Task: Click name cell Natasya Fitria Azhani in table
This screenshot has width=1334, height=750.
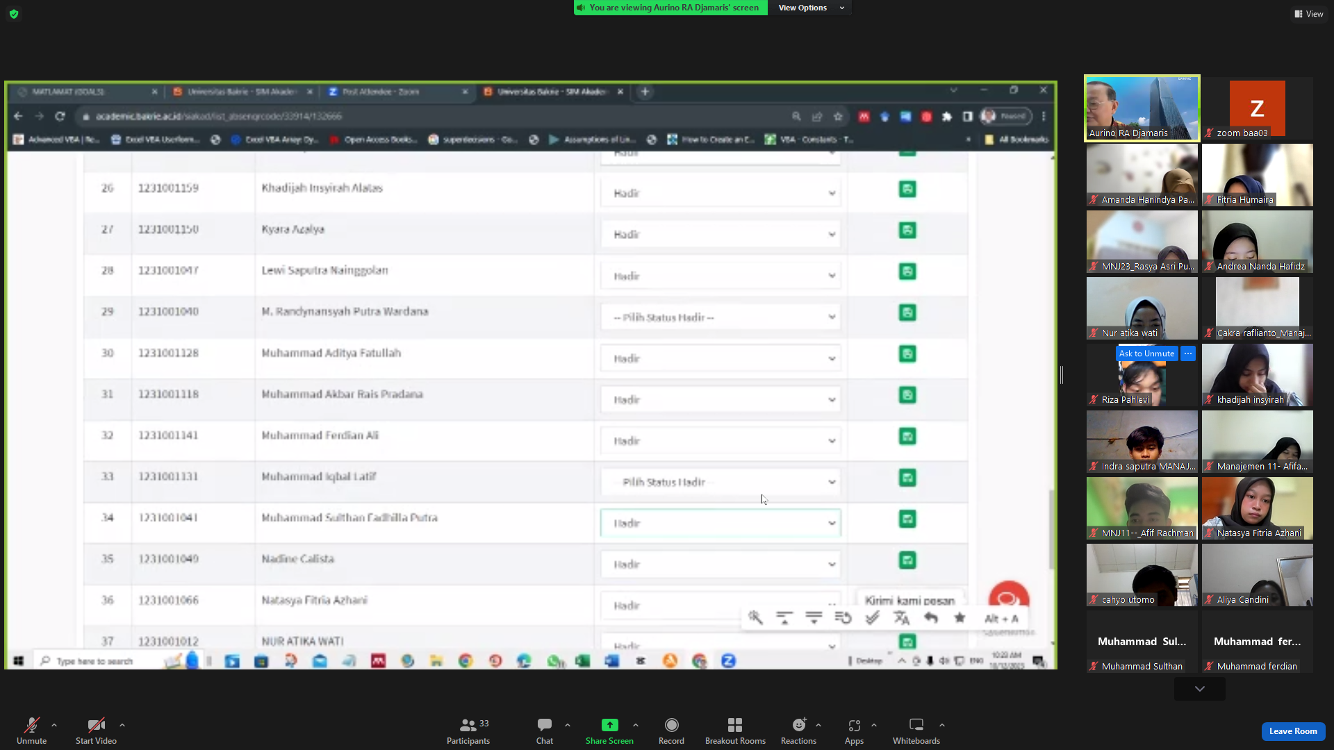Action: (x=315, y=600)
